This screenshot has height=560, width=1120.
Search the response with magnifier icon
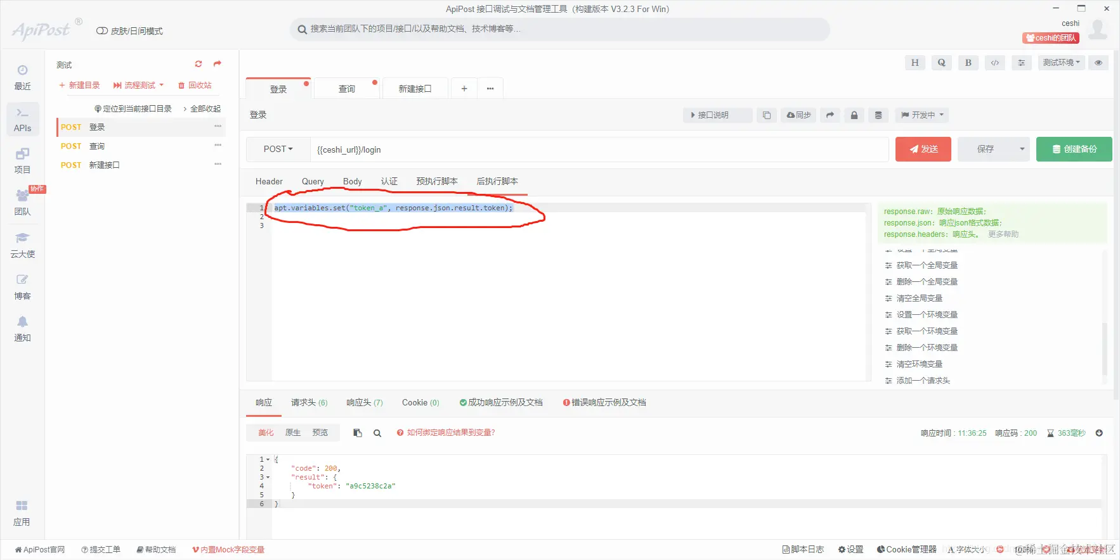[x=377, y=433]
